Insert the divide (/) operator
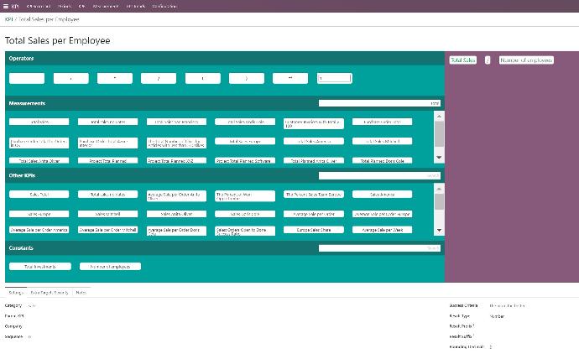579x359 pixels. 159,78
